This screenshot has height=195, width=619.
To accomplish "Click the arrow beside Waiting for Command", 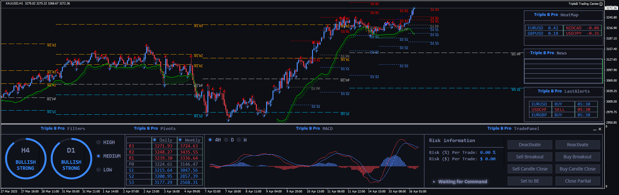I will click(x=434, y=182).
